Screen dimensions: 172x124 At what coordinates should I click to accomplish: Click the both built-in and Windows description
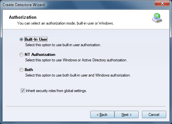coord(78,75)
